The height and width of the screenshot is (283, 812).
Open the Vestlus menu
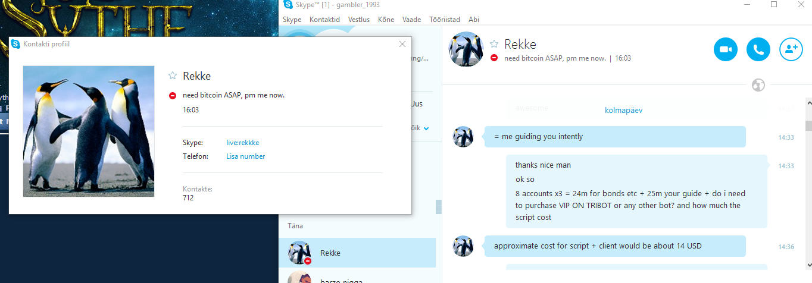point(359,20)
